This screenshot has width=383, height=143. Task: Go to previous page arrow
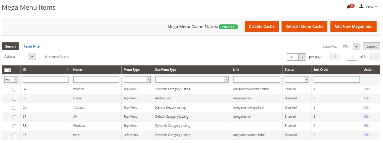[335, 57]
